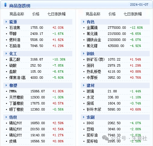Click the 锦纶POY change +2.59%
The width and height of the screenshot is (153, 146).
58,123
